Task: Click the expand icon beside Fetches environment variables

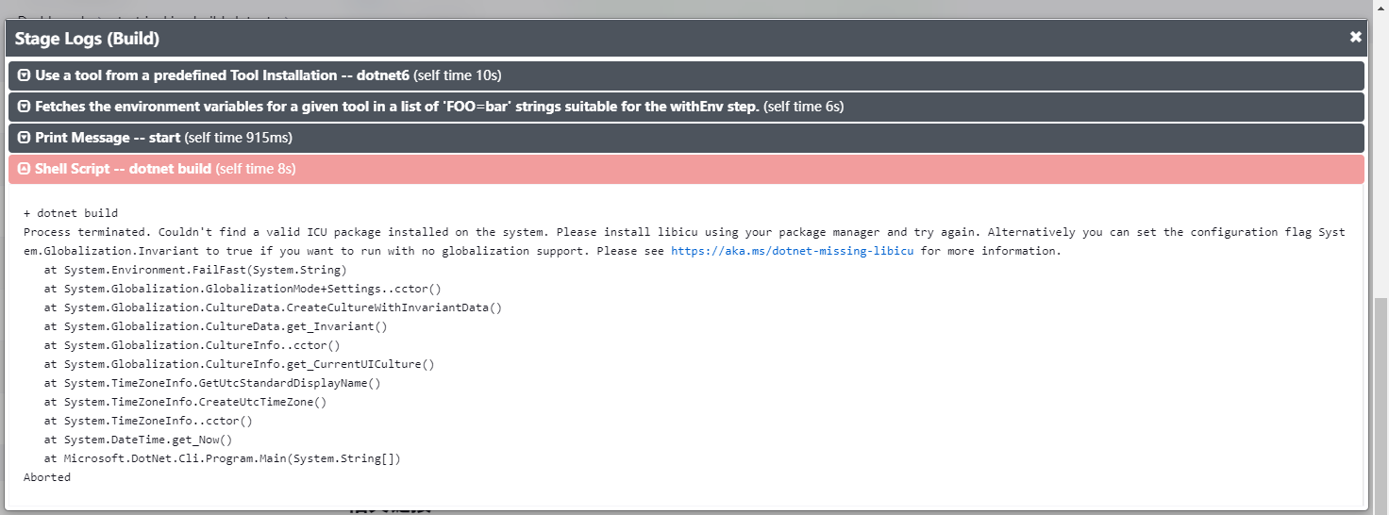Action: [x=25, y=107]
